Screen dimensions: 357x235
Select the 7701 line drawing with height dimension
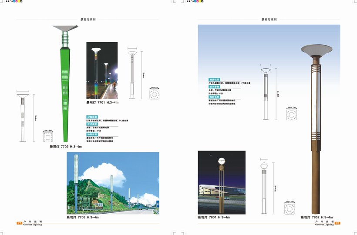coord(132,75)
